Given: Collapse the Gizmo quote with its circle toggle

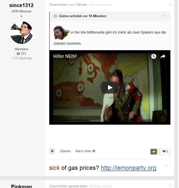Looking at the screenshot, I should [x=55, y=16].
